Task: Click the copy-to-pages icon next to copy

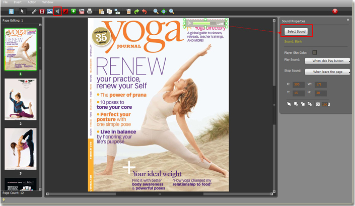Action: pos(117,11)
